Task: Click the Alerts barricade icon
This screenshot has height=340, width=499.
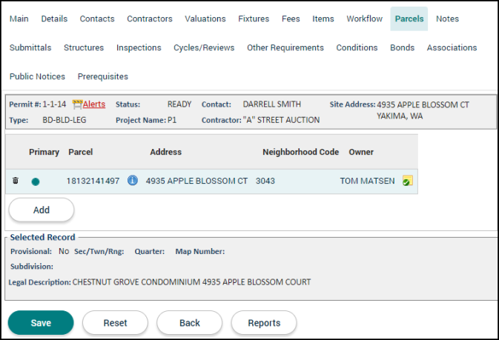Action: point(77,104)
